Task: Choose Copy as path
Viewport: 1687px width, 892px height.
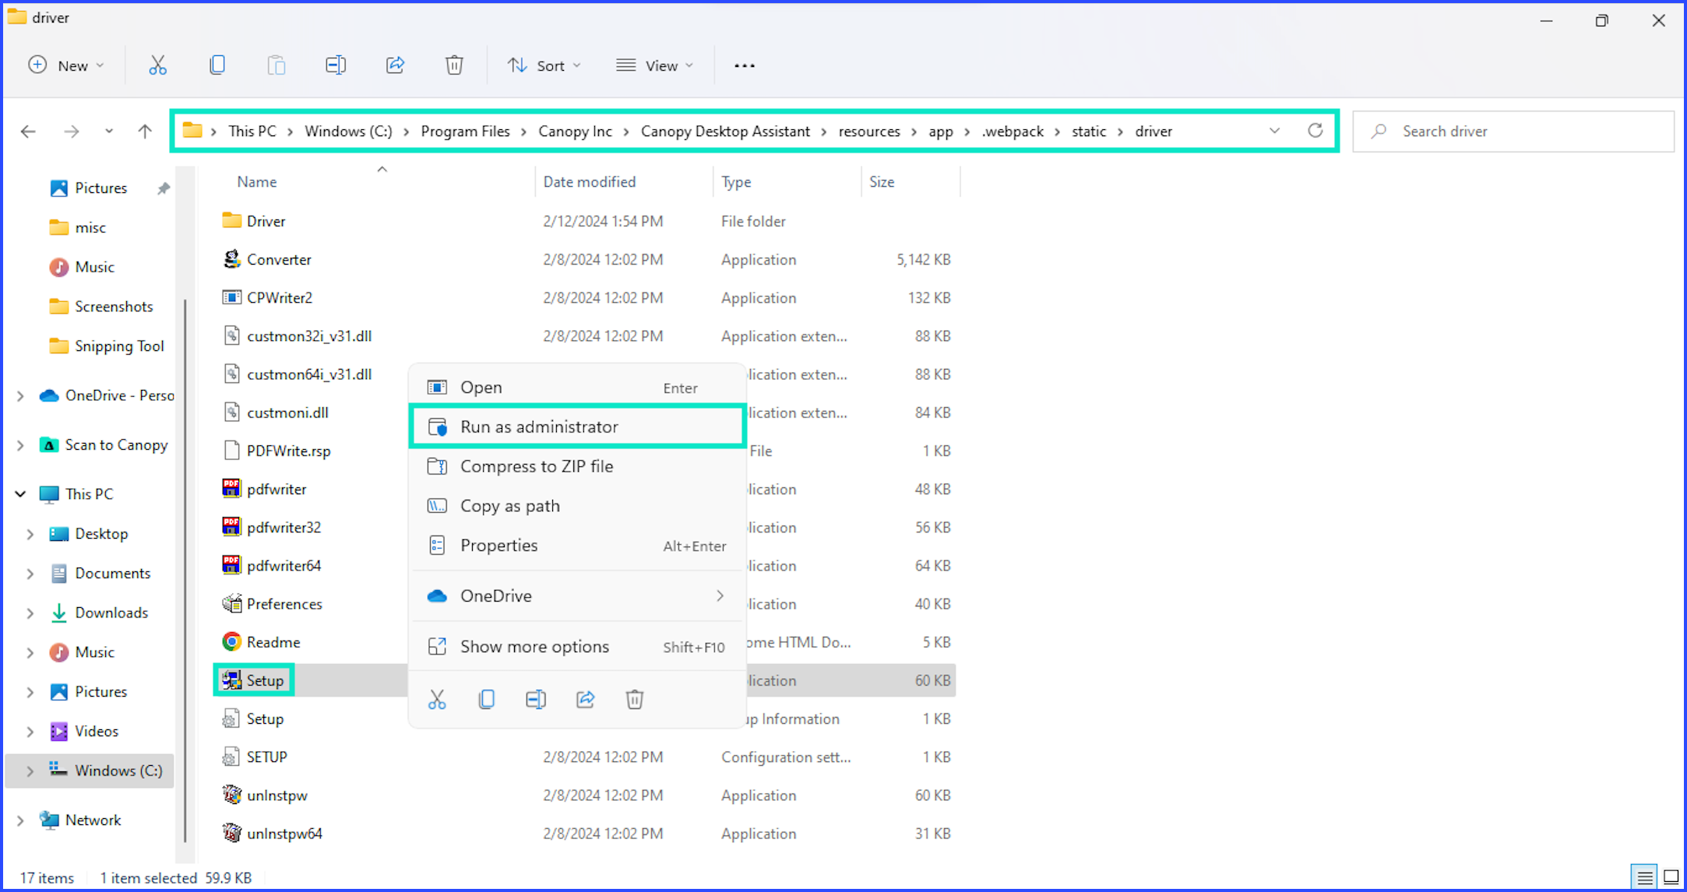Action: tap(577, 506)
